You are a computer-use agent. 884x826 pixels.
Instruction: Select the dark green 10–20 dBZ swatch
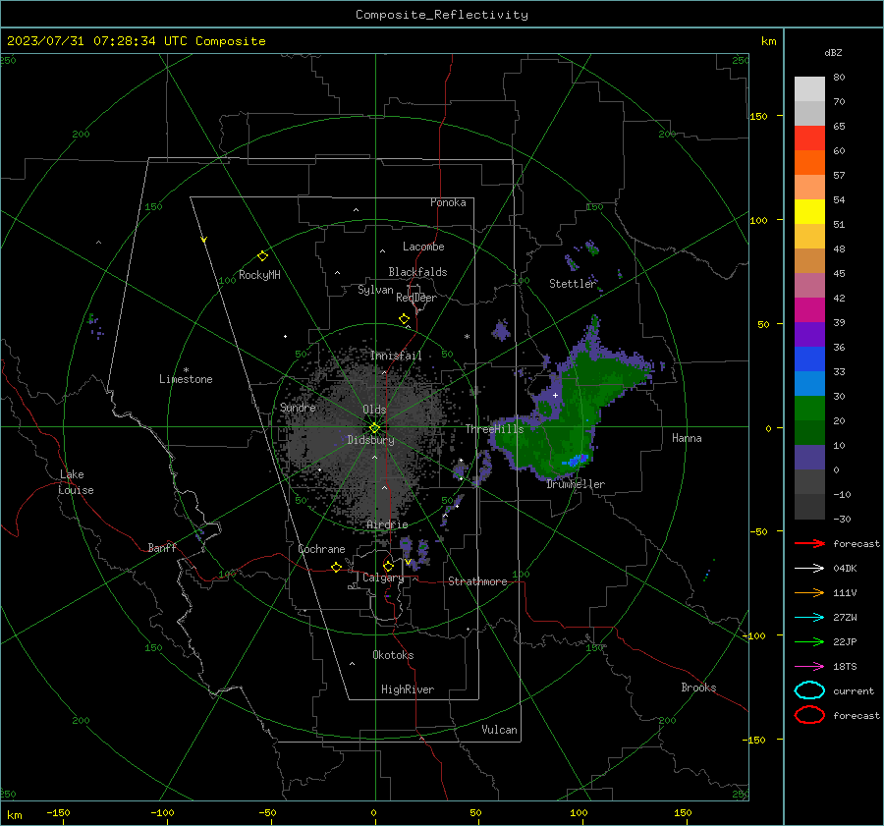809,432
